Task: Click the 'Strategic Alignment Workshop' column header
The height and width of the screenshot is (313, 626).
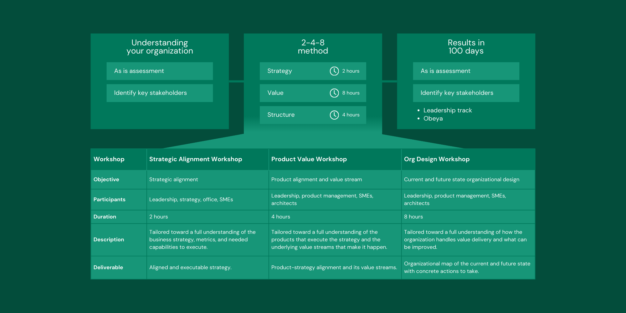Action: point(208,159)
